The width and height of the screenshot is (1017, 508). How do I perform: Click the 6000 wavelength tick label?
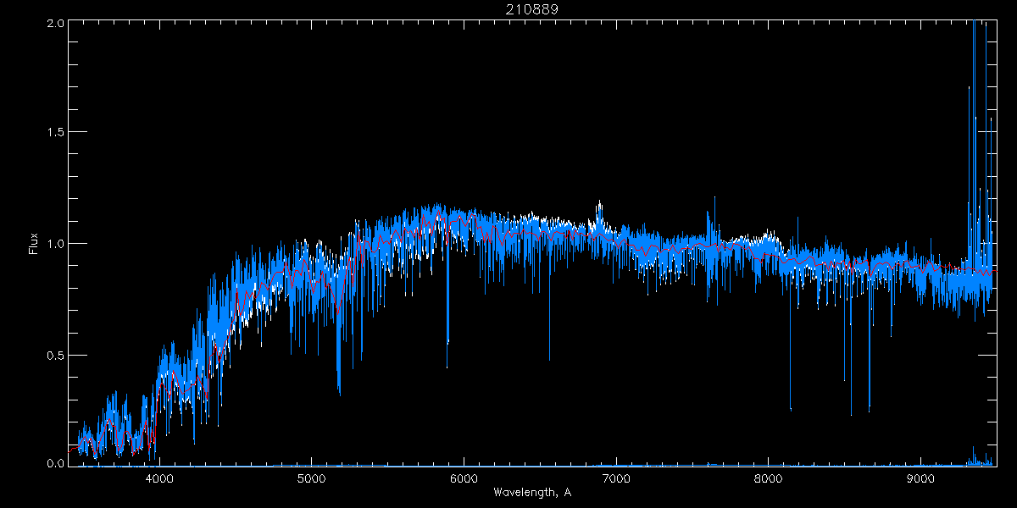tap(464, 478)
